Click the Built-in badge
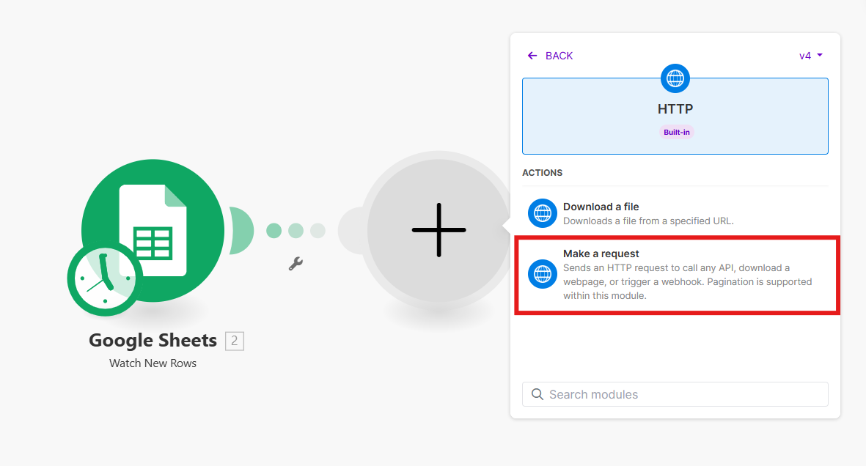The width and height of the screenshot is (866, 466). tap(676, 133)
